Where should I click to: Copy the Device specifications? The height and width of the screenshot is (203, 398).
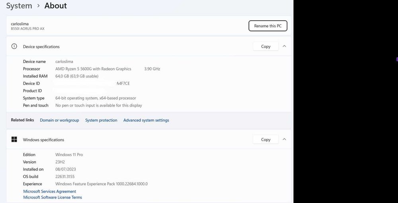pos(266,47)
